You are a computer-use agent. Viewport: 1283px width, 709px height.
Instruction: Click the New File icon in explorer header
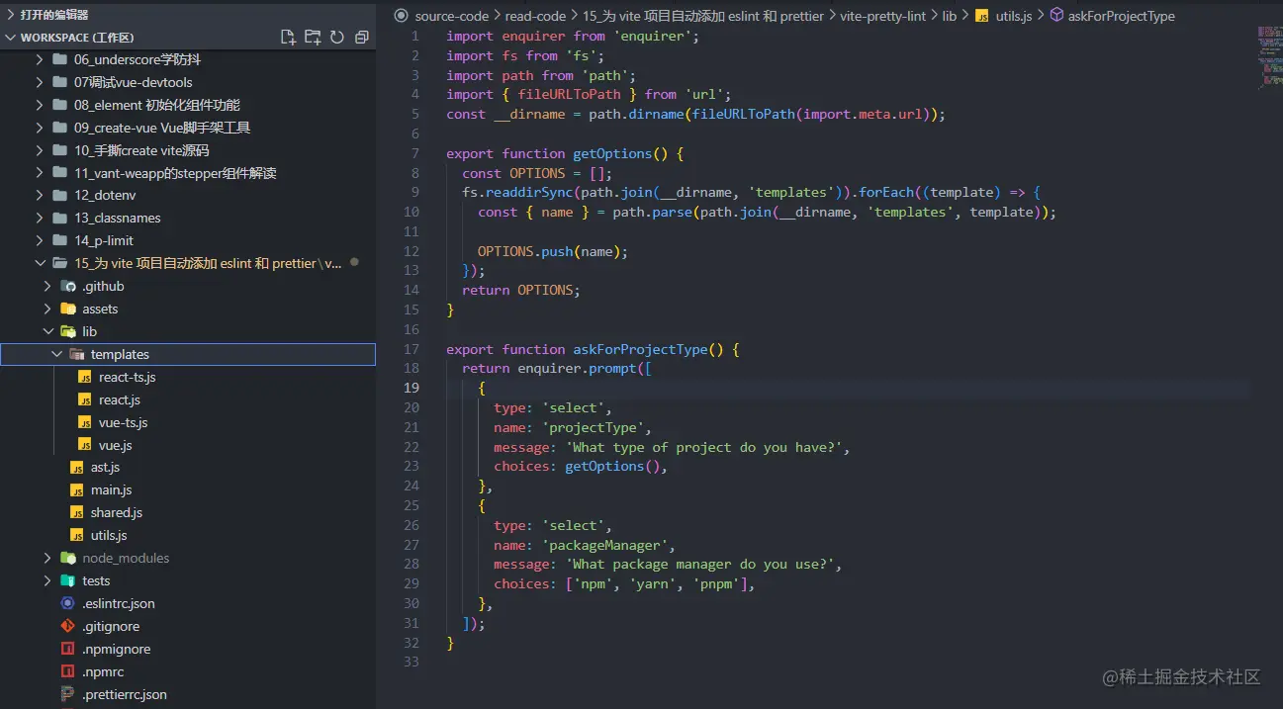tap(288, 37)
